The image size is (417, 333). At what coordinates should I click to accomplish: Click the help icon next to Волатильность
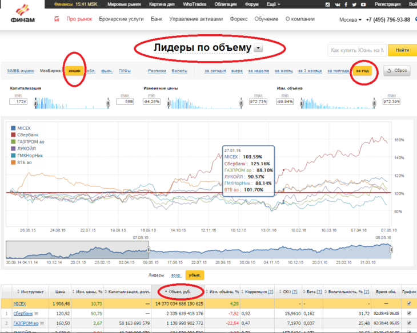367,291
